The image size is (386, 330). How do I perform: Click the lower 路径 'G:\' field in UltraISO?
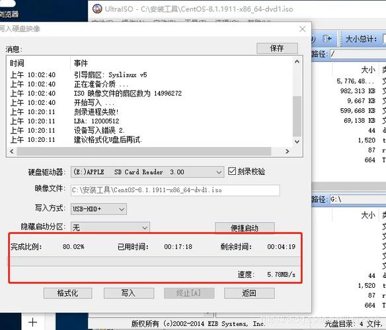coord(358,199)
